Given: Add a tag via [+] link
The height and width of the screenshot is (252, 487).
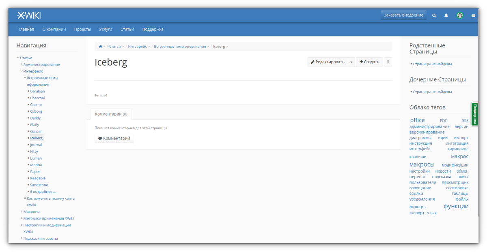Looking at the screenshot, I should tap(105, 96).
